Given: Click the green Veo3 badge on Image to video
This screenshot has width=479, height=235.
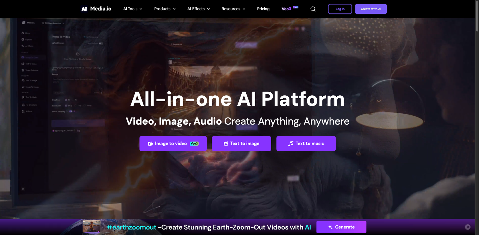Looking at the screenshot, I should (194, 144).
